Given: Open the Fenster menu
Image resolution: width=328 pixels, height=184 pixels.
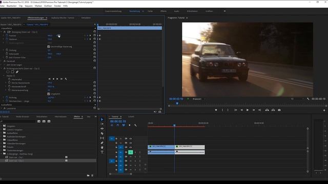Looking at the screenshot, I should click(57, 6).
